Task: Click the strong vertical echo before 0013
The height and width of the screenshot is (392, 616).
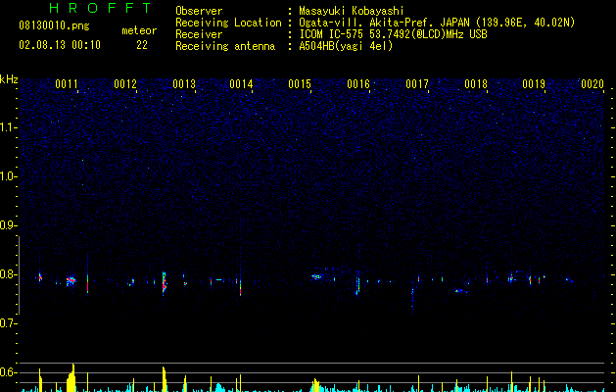Action: click(x=165, y=282)
